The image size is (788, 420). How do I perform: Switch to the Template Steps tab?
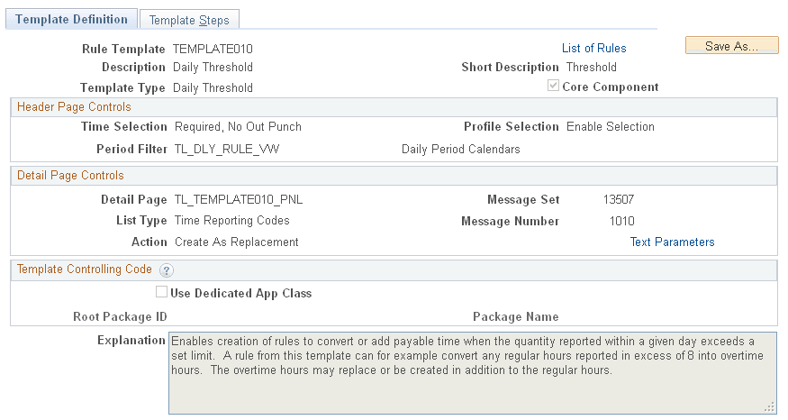click(189, 20)
